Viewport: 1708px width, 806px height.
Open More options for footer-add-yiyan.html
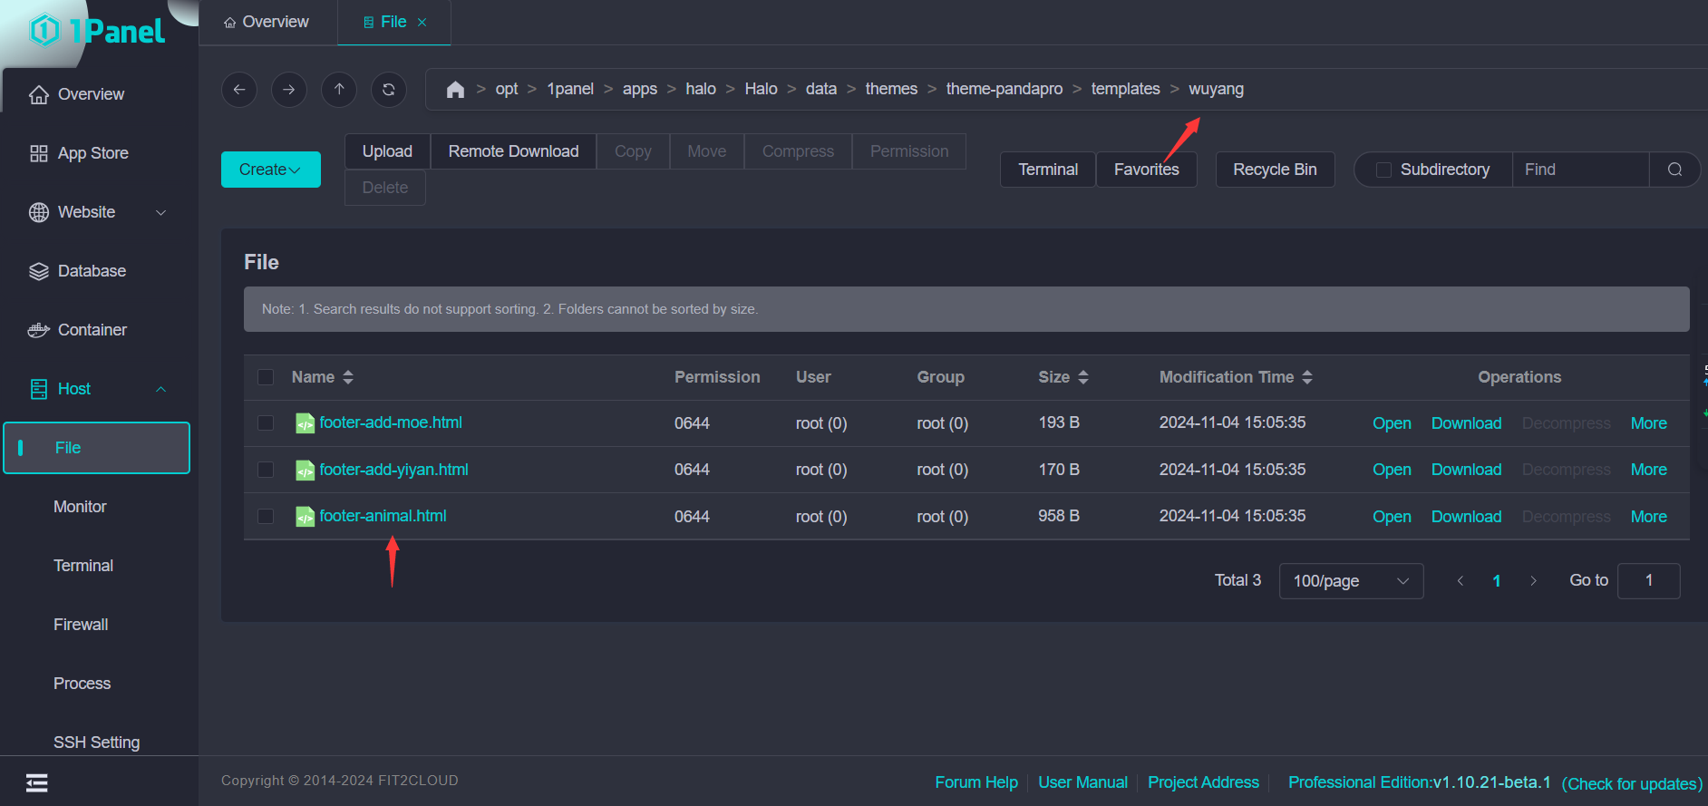[x=1648, y=470]
